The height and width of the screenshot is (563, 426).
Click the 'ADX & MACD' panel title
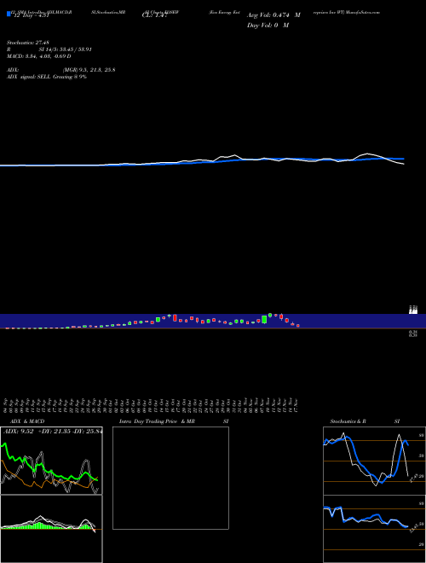point(27,421)
